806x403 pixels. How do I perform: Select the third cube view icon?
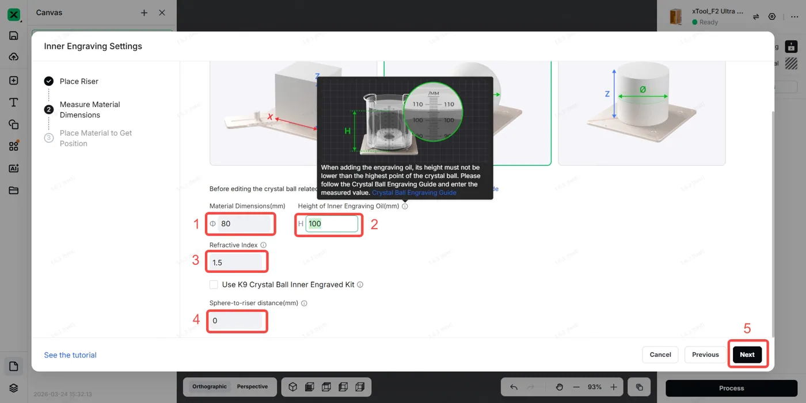click(x=326, y=387)
